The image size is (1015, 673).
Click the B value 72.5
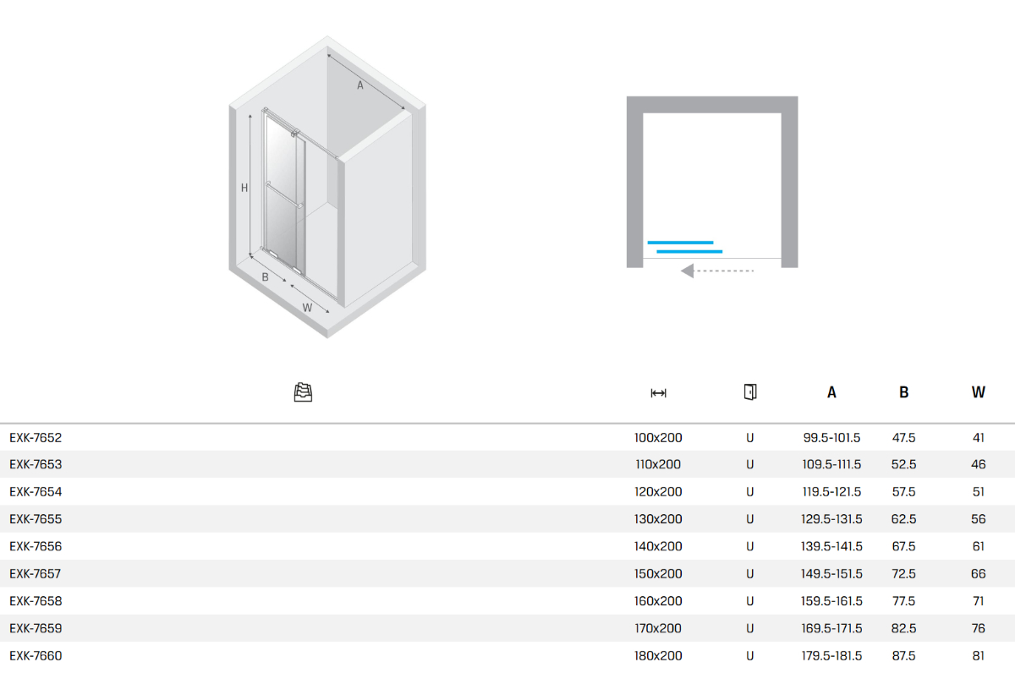pos(904,573)
